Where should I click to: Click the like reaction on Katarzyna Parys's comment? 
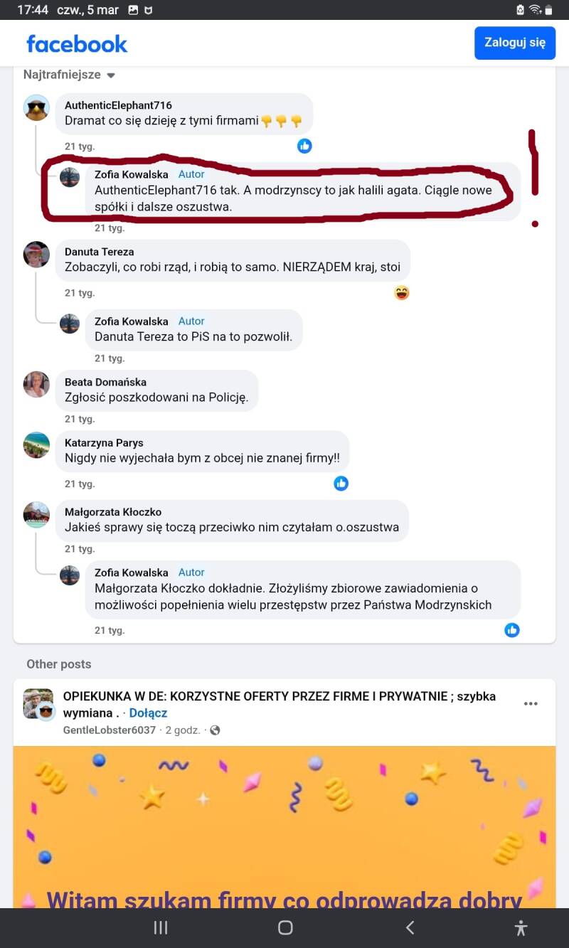click(x=341, y=484)
